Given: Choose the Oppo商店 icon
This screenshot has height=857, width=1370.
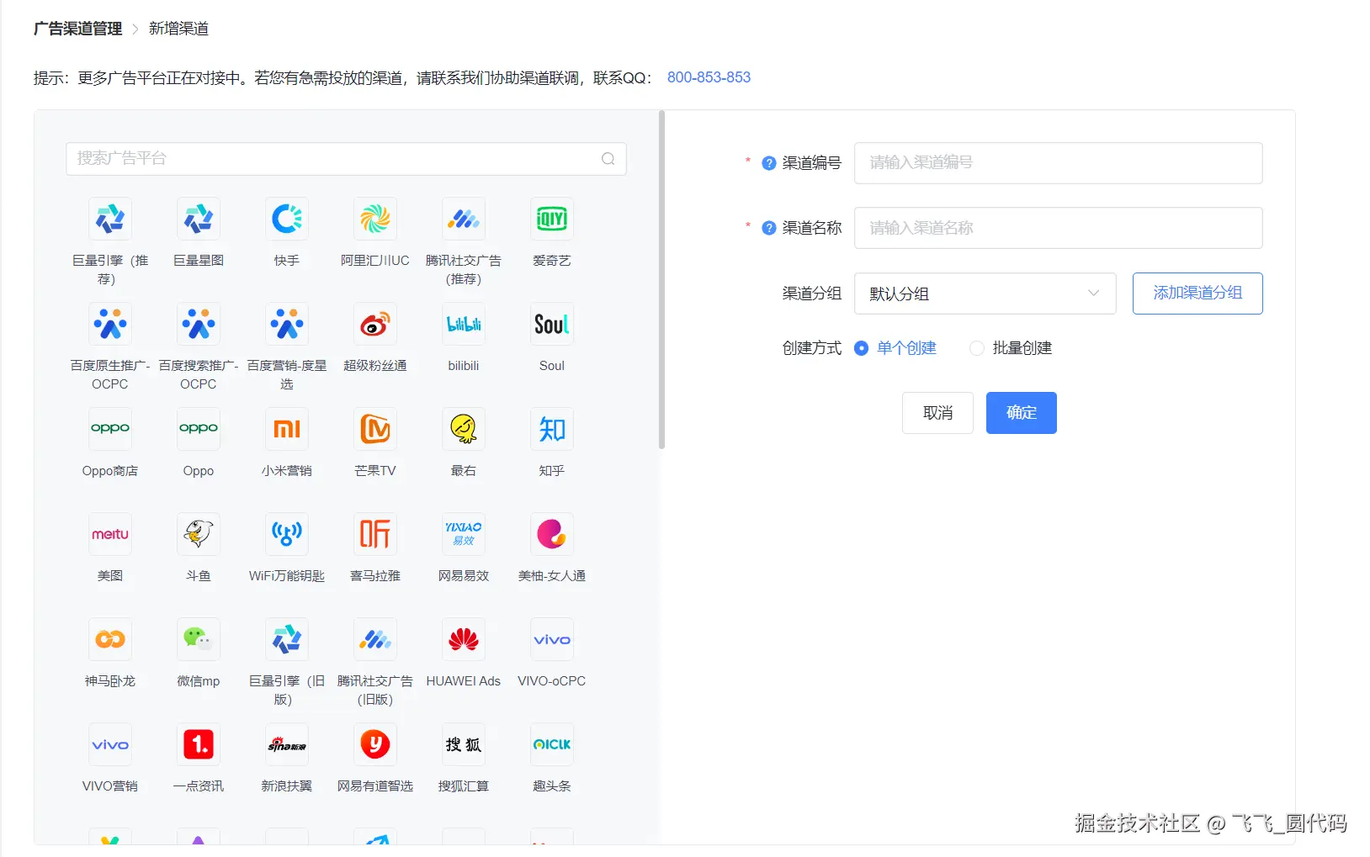Looking at the screenshot, I should 110,429.
